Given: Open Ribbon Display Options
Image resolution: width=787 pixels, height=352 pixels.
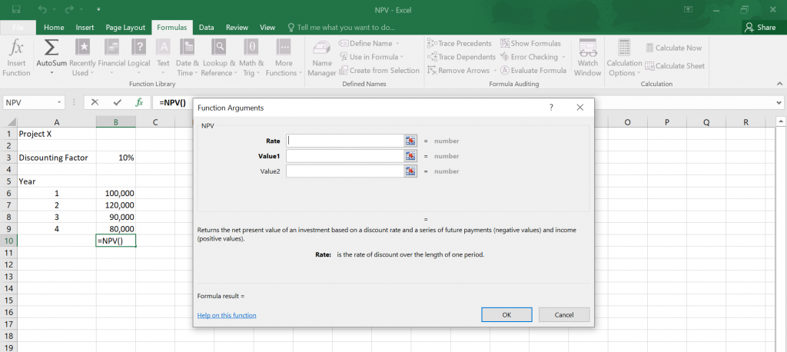Looking at the screenshot, I should [687, 9].
